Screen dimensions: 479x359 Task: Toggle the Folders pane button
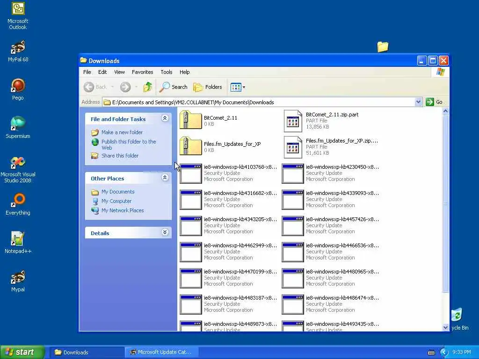pos(208,87)
